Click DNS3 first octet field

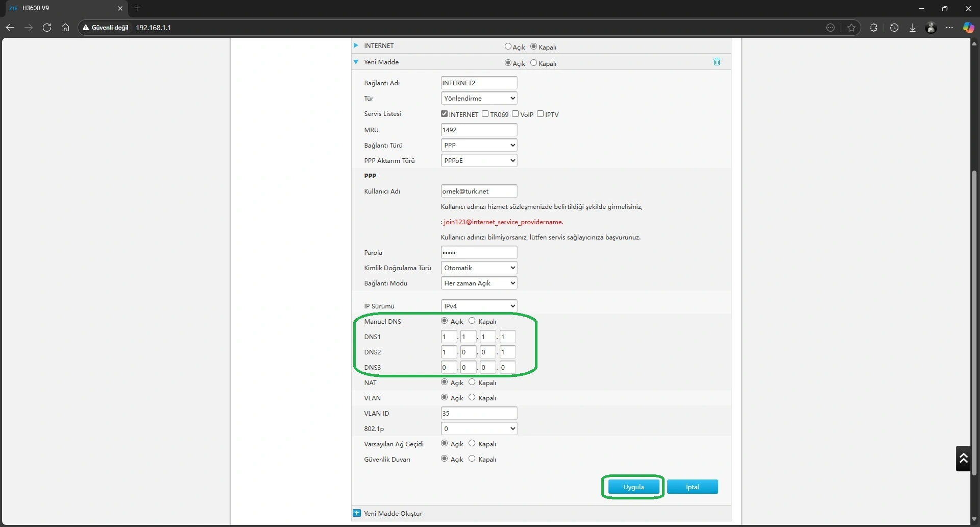(449, 367)
